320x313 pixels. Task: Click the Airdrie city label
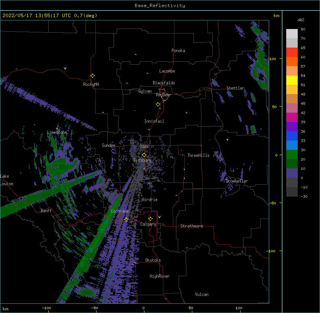[150, 200]
